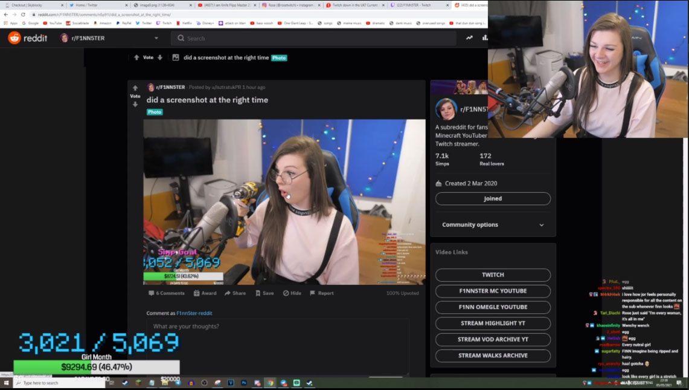689x390 pixels.
Task: Give Award to the post
Action: point(205,293)
